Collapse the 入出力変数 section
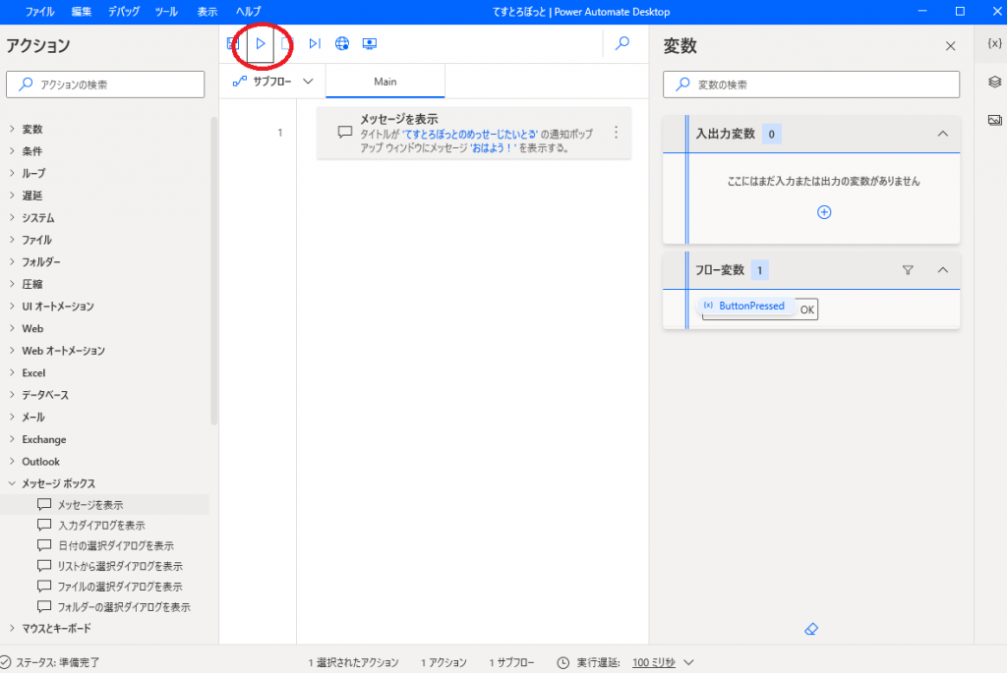The image size is (1007, 674). [942, 134]
